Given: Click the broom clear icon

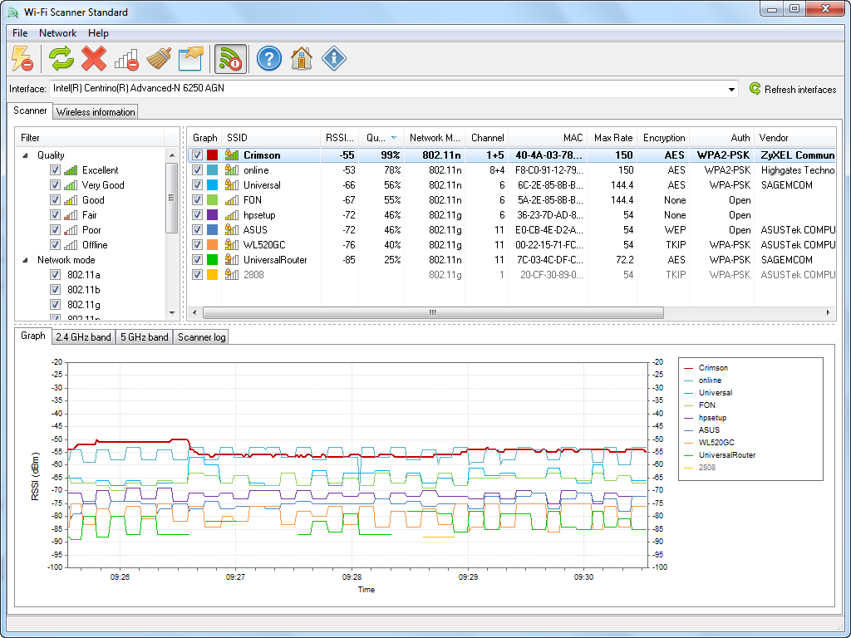Looking at the screenshot, I should (159, 58).
